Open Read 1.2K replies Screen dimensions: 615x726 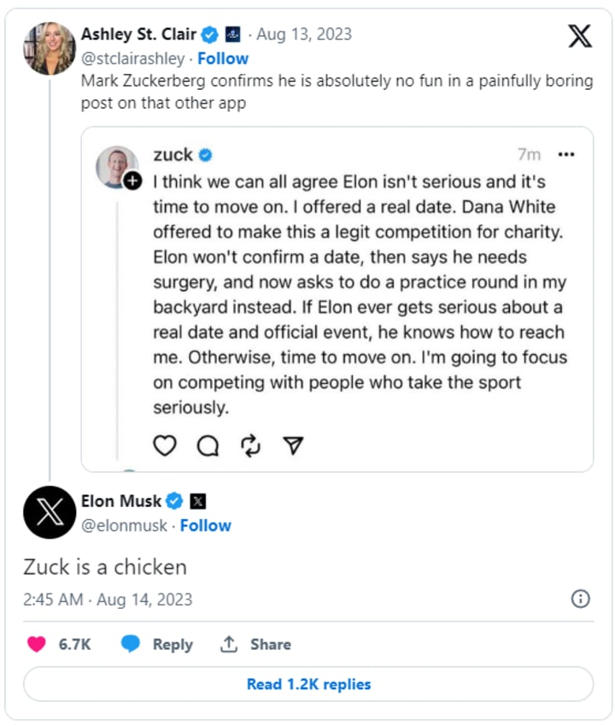pos(308,684)
